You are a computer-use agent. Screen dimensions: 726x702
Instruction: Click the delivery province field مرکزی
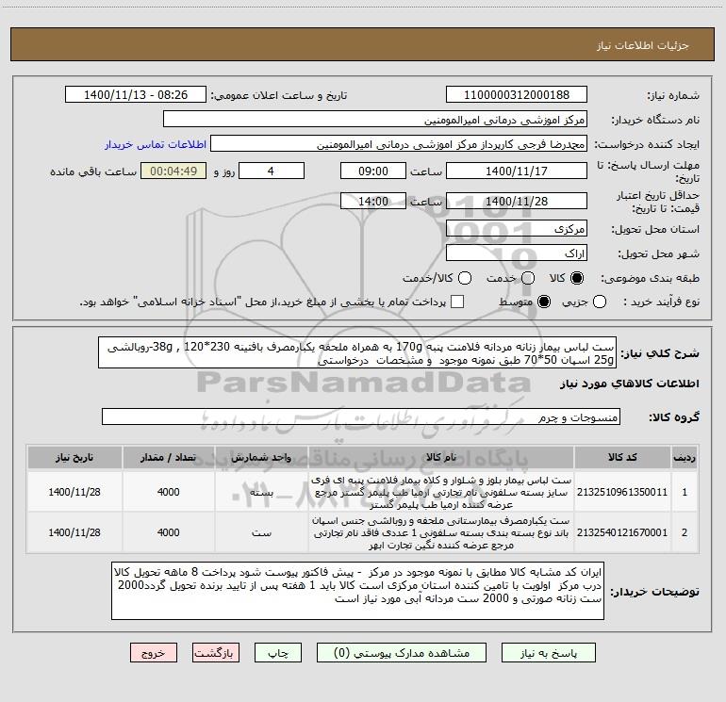click(x=517, y=229)
